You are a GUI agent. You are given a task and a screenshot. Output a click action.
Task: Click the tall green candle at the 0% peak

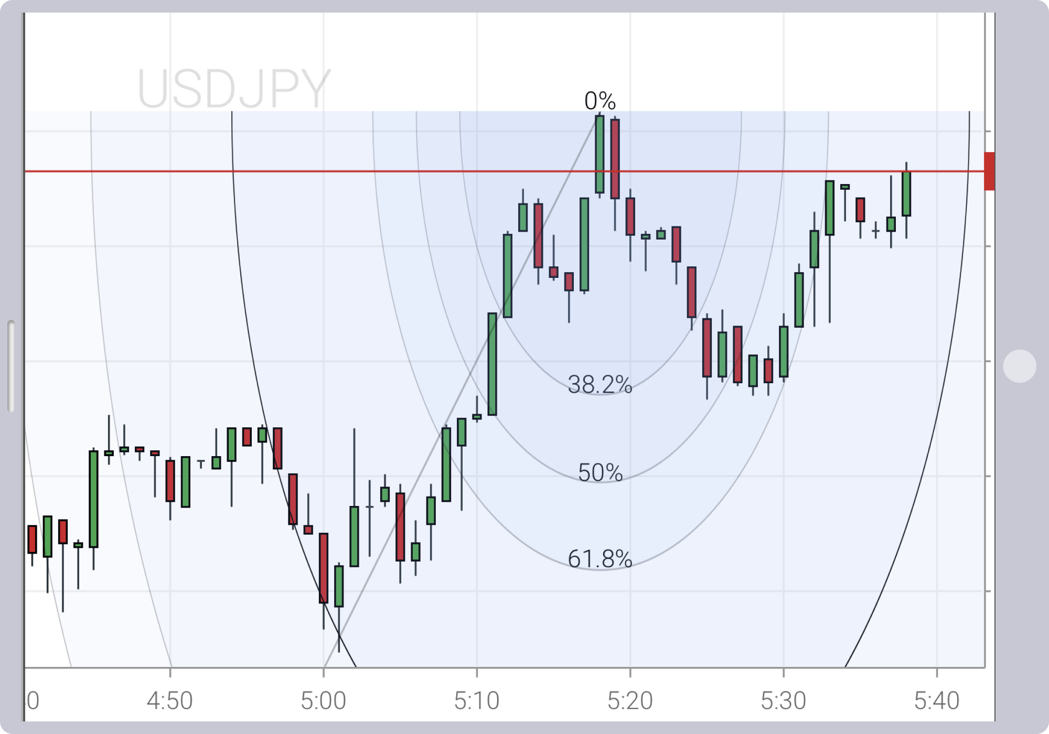600,154
